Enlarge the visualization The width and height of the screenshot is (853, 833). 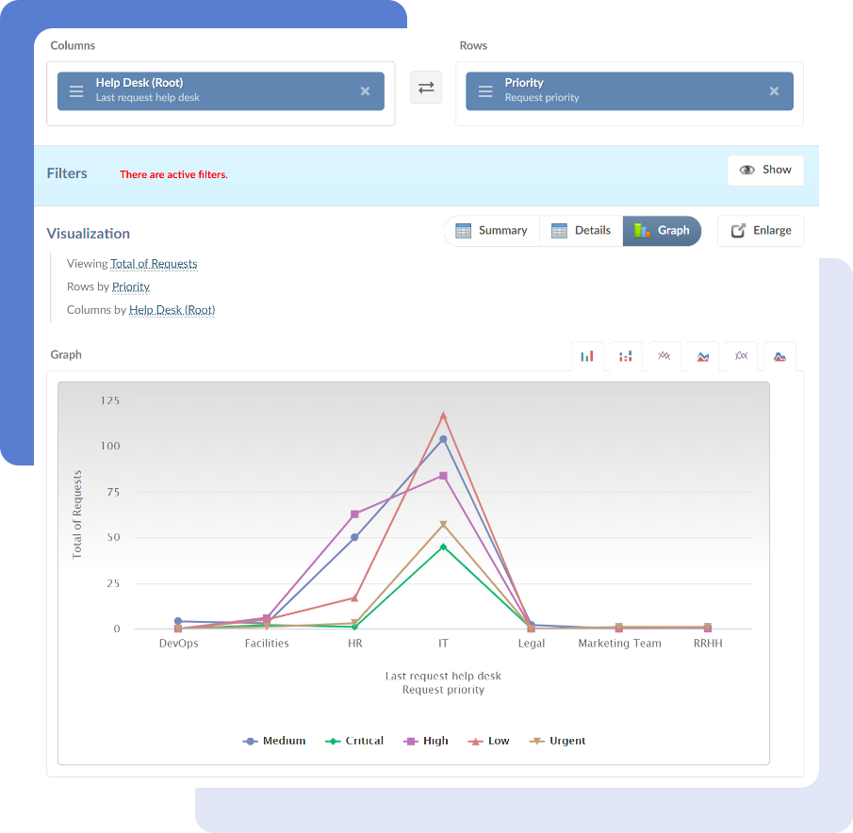761,231
